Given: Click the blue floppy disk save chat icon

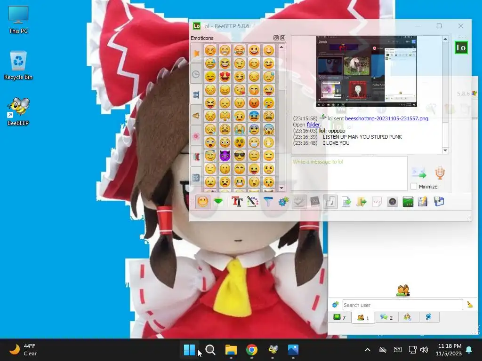Looking at the screenshot, I should click(x=439, y=202).
